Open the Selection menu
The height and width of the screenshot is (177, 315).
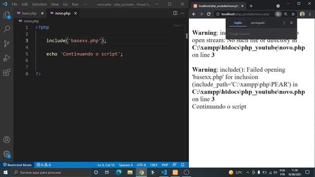point(39,4)
